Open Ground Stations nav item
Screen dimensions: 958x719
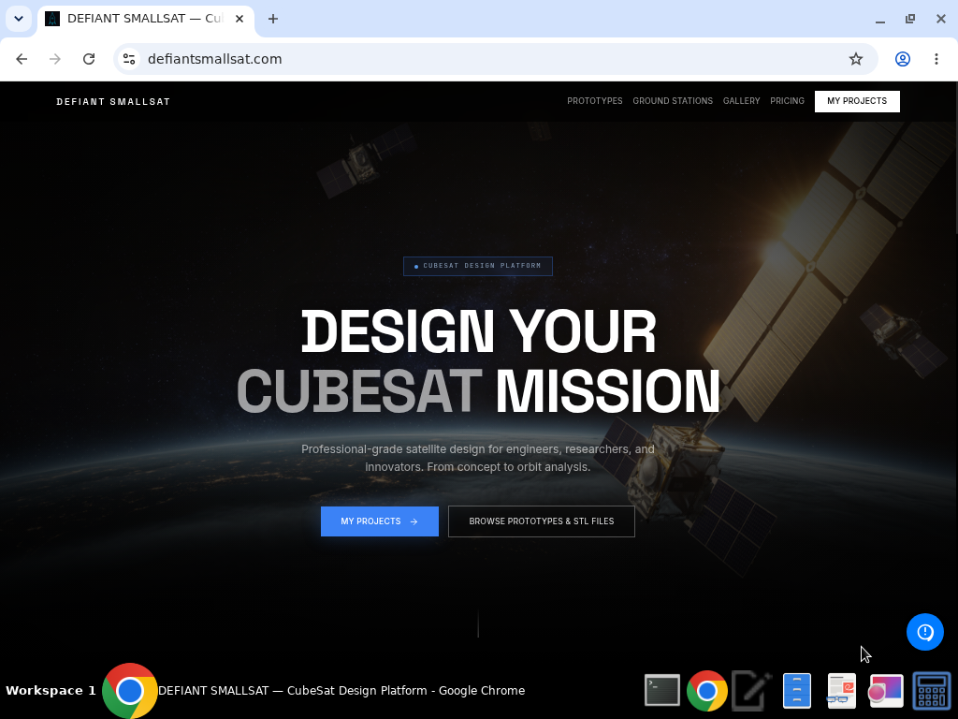pos(673,101)
